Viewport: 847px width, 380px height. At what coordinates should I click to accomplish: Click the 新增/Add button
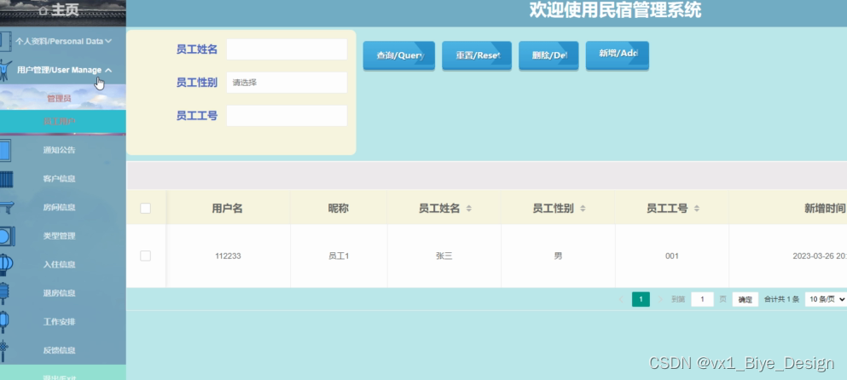coord(617,55)
